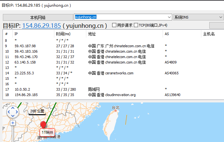Image resolution: width=224 pixels, height=142 pixels.
Task: Click the 119km distance label on map
Action: (x=47, y=132)
